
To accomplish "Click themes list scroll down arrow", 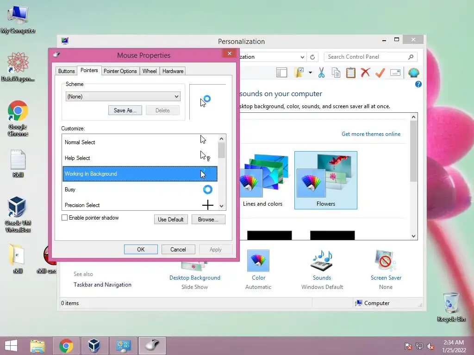I will (413, 236).
